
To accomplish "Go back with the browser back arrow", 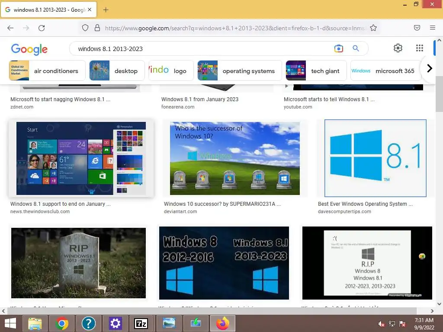I will coord(10,28).
